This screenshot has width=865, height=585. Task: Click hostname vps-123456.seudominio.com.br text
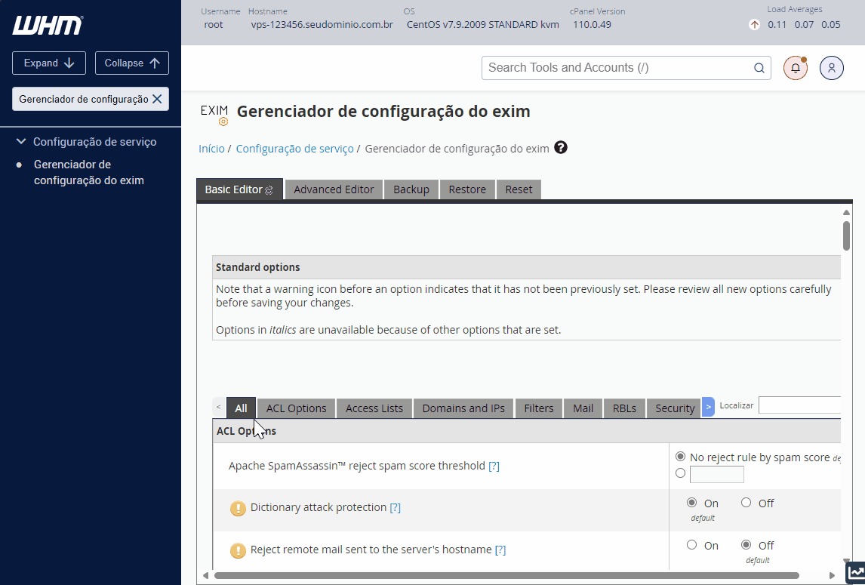pos(322,24)
